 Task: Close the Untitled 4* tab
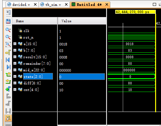pyautogui.click(x=107, y=5)
